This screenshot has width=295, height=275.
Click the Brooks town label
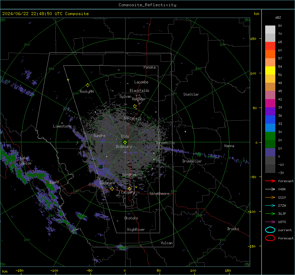233,229
